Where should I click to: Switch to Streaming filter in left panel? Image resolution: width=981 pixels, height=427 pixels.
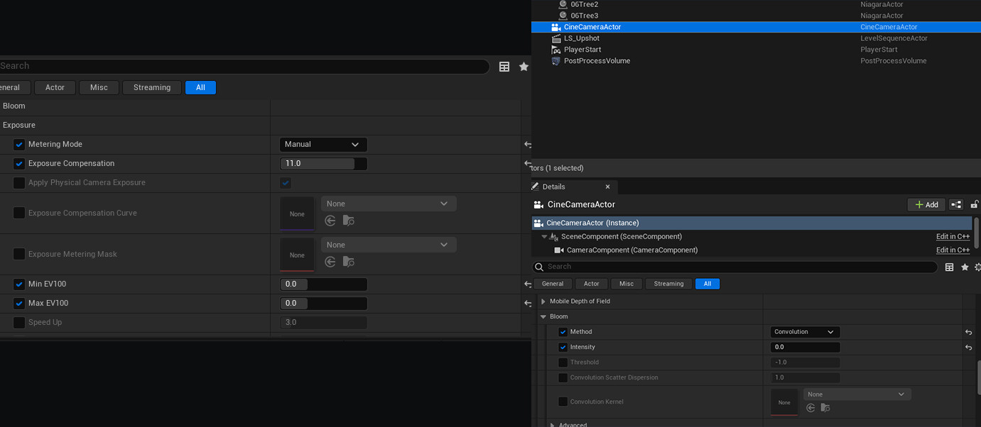pyautogui.click(x=152, y=88)
